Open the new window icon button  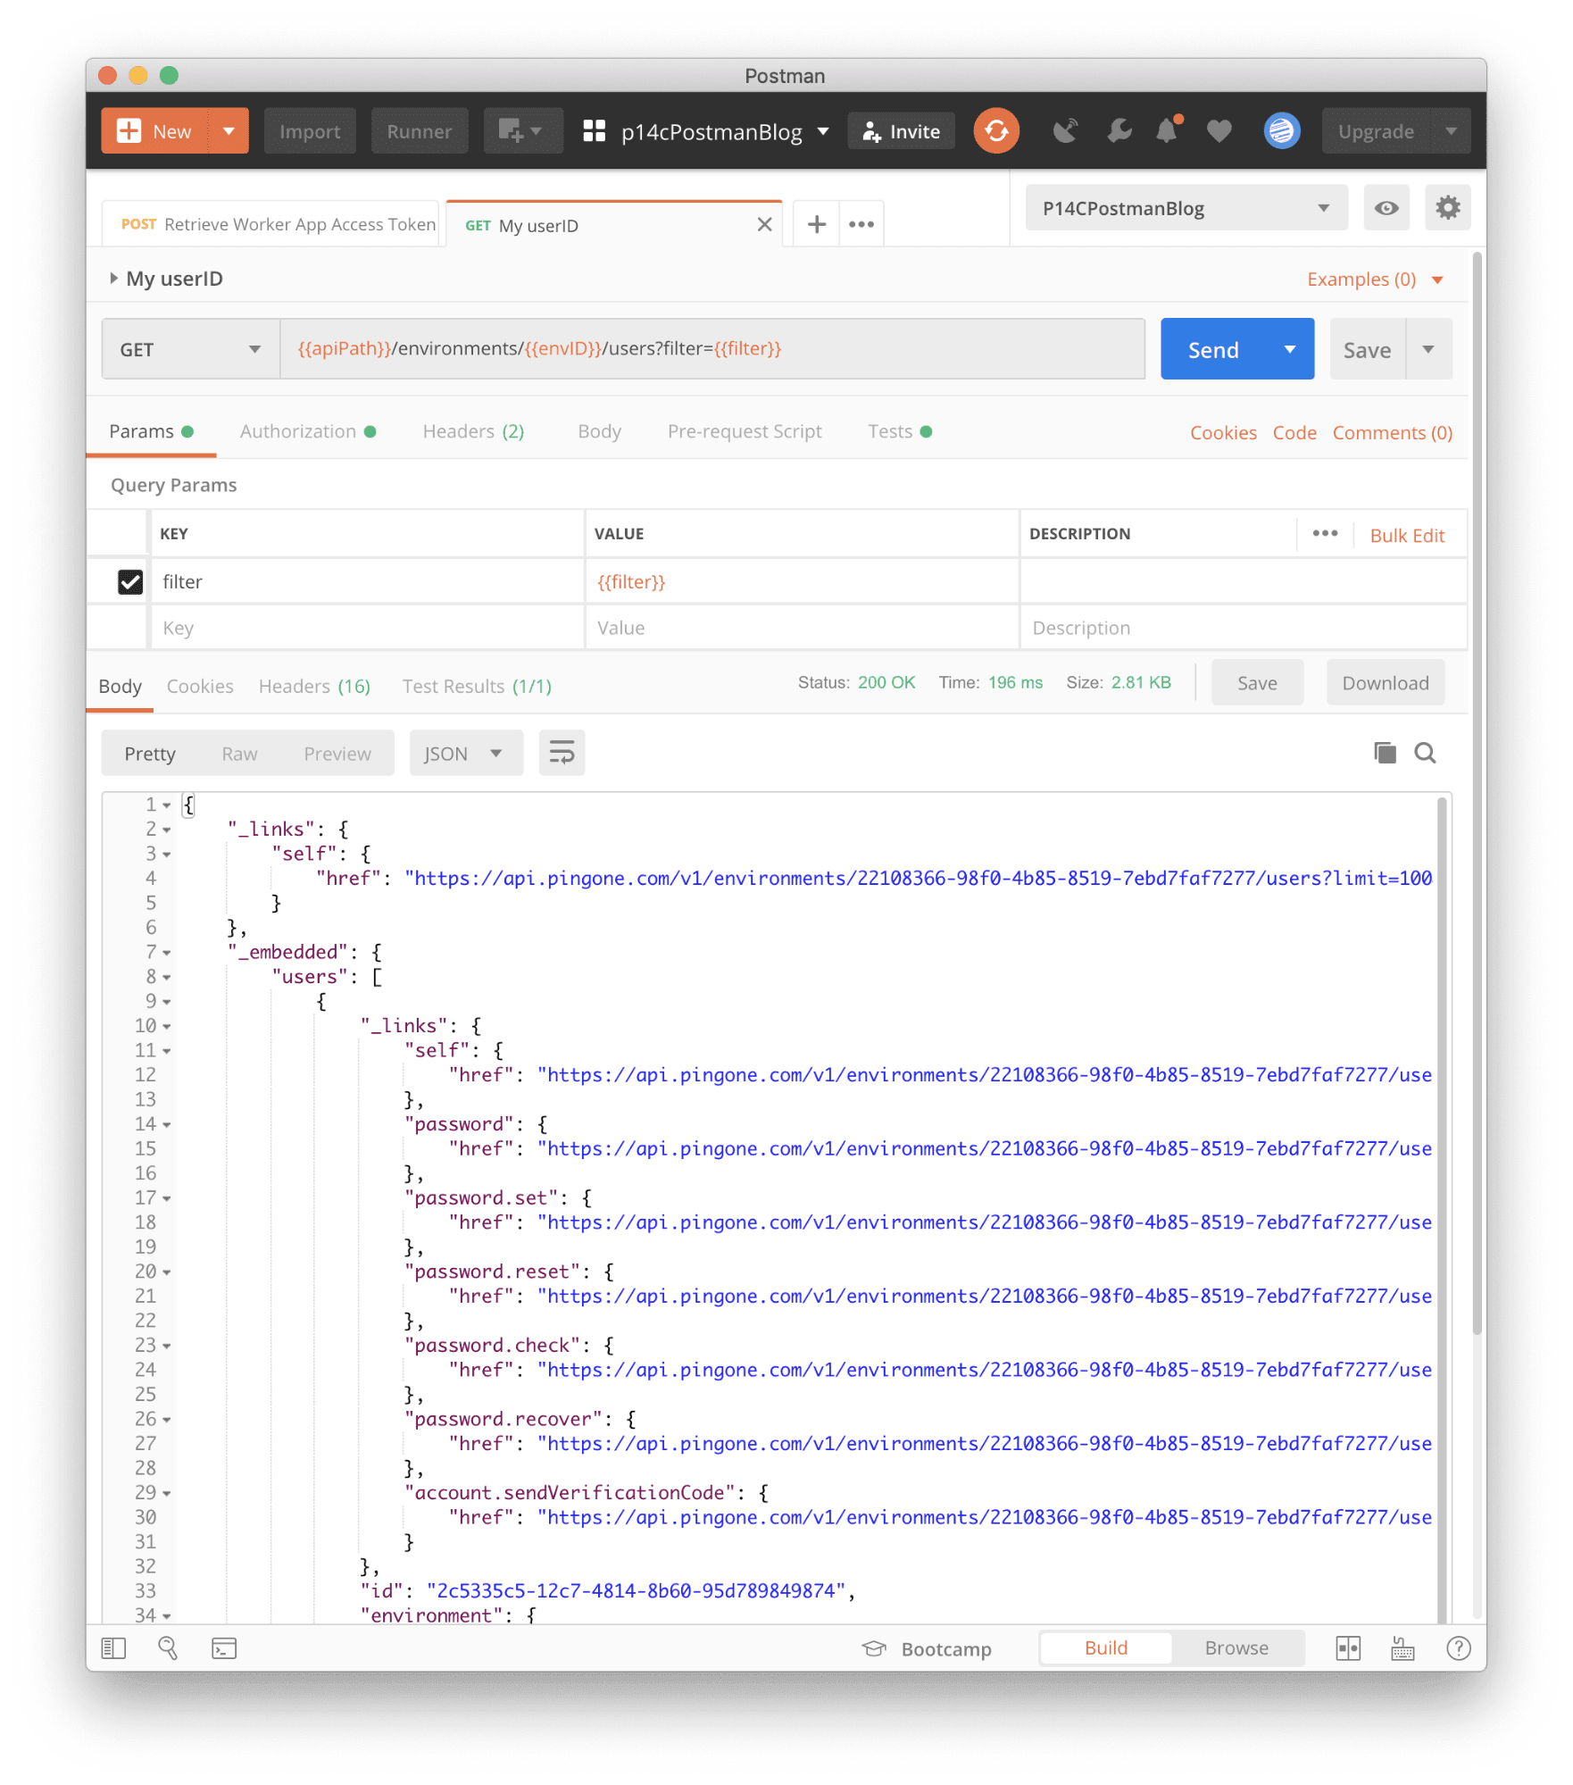(x=522, y=131)
